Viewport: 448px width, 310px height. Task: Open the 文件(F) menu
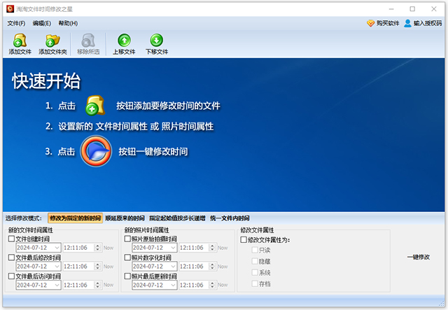[15, 23]
